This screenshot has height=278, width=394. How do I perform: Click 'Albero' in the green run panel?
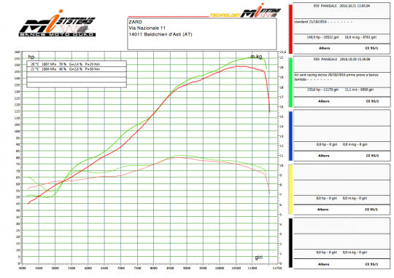pos(324,101)
